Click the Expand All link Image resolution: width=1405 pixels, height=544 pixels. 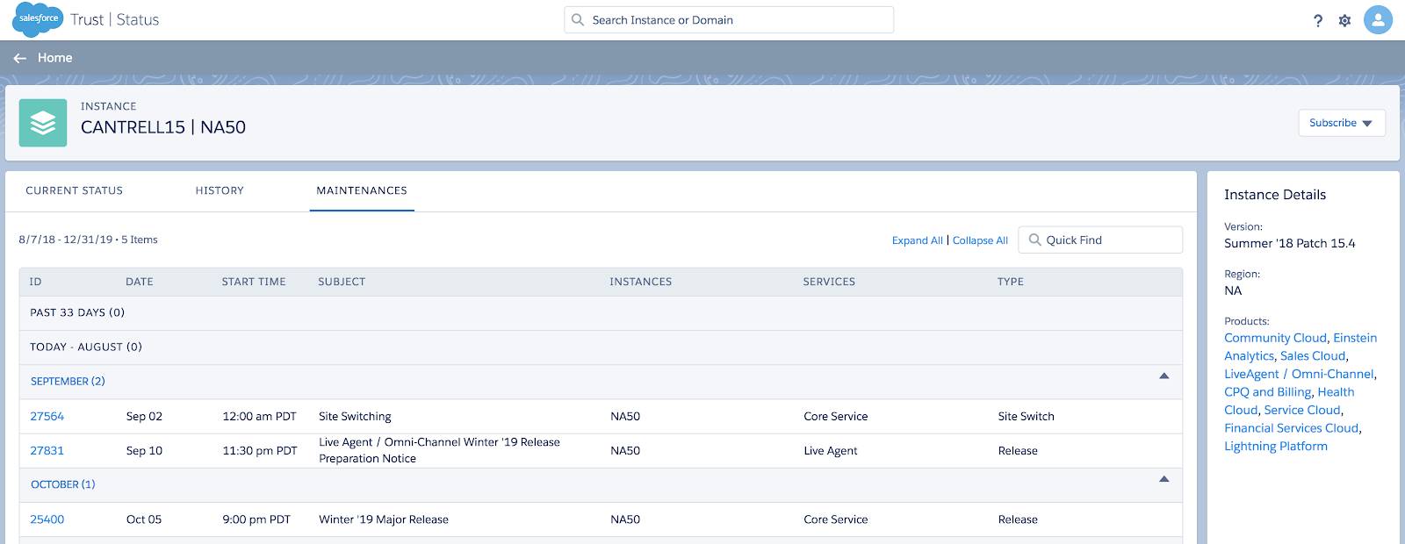click(918, 240)
